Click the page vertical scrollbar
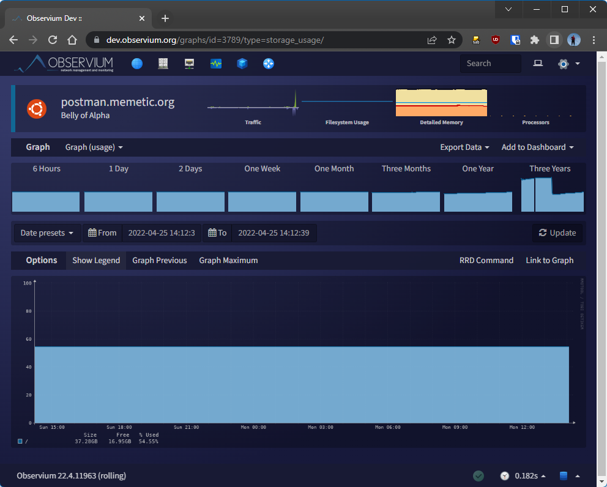 pos(601,269)
